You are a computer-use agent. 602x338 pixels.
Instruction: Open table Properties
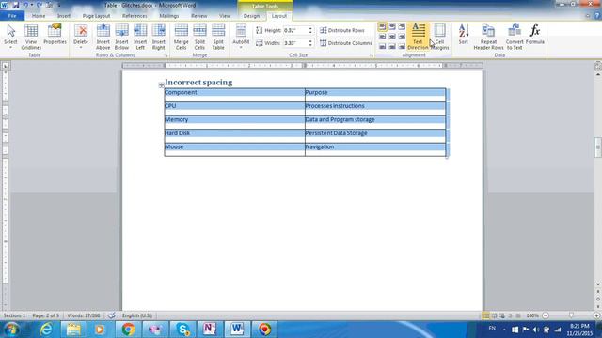55,35
